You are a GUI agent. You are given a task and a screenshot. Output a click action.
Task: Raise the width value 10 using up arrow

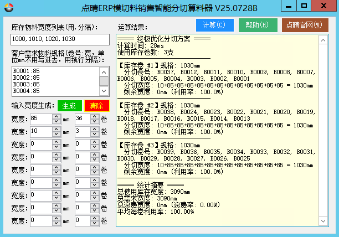coord(56,129)
